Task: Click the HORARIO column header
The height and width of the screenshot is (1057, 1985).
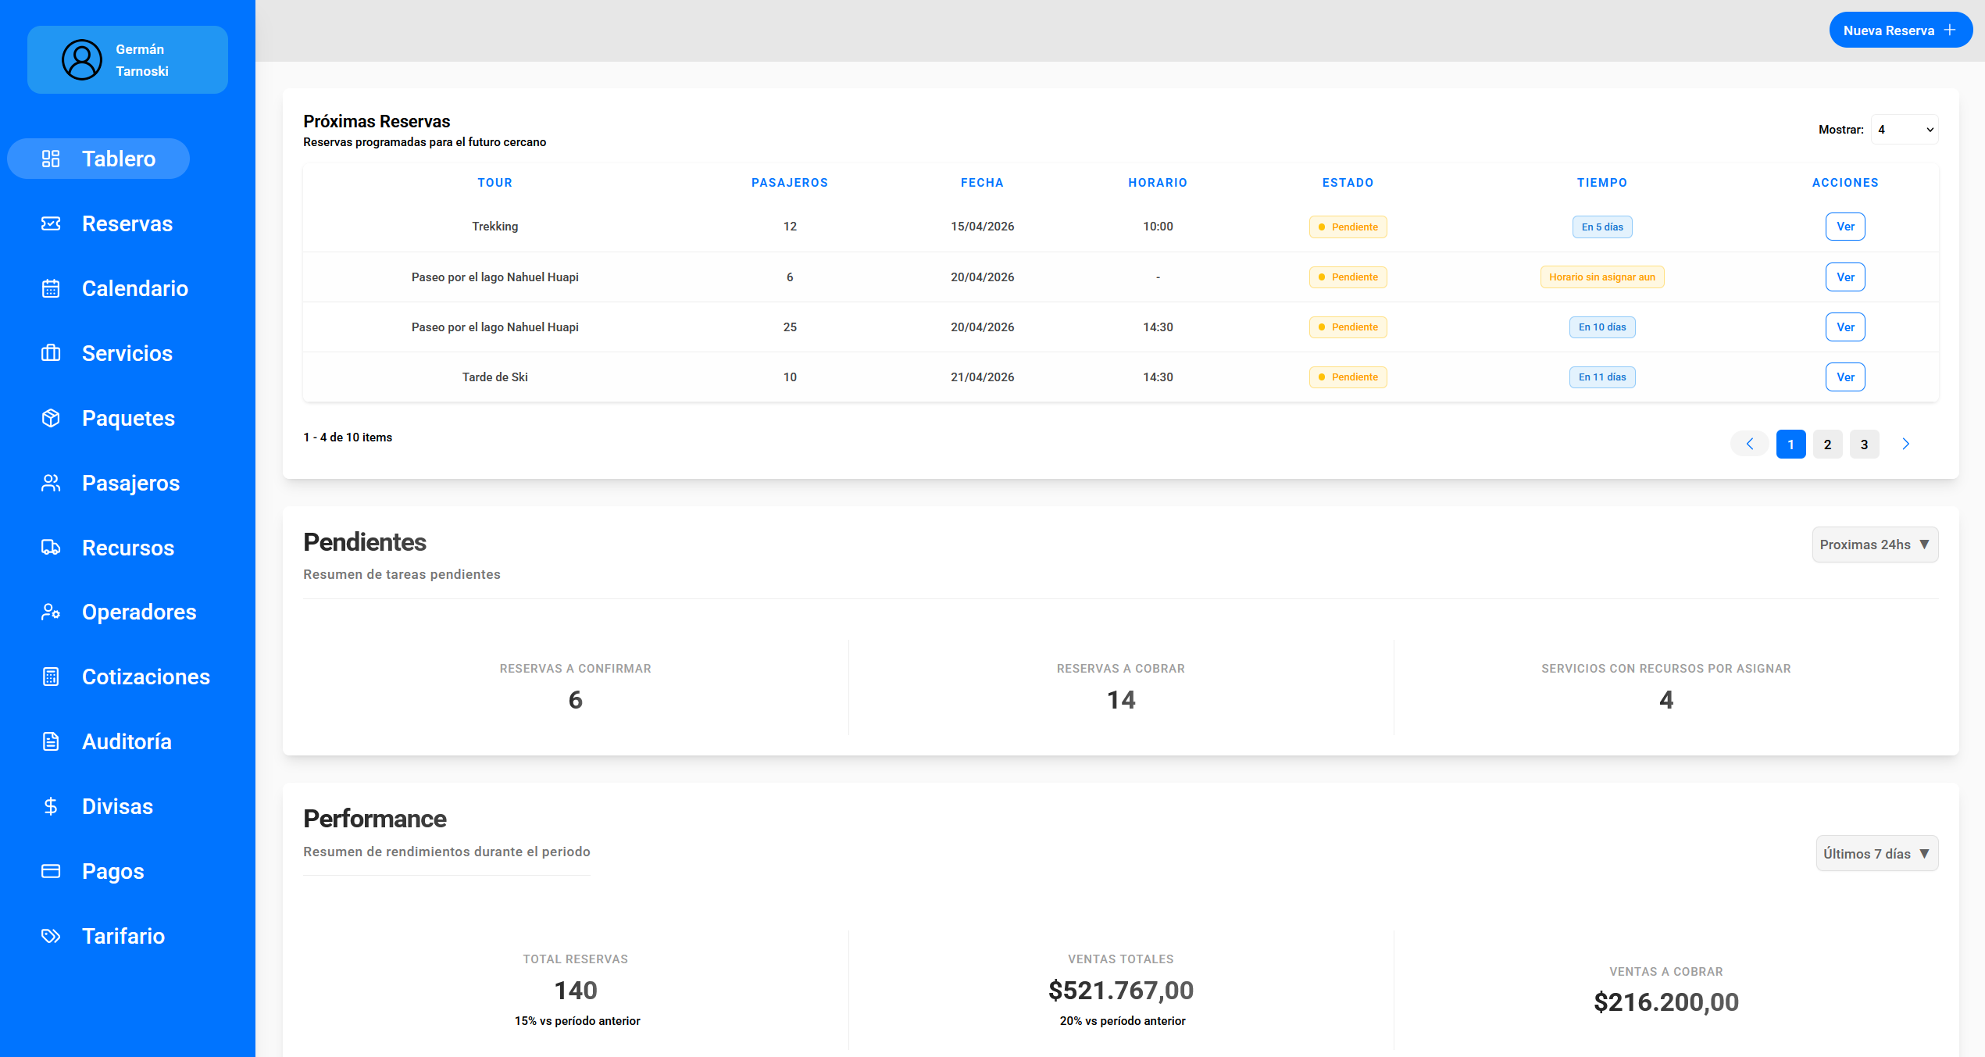Action: pyautogui.click(x=1158, y=182)
